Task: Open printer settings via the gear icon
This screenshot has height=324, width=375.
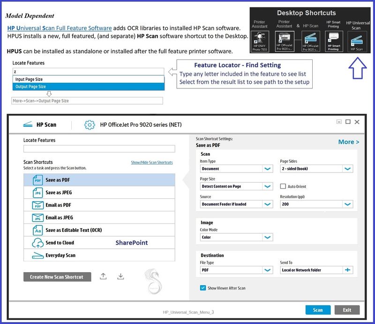Action: pos(90,124)
